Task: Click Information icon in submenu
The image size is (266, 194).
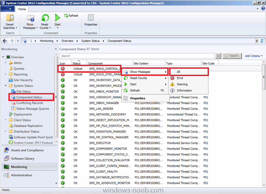Action: (172, 90)
